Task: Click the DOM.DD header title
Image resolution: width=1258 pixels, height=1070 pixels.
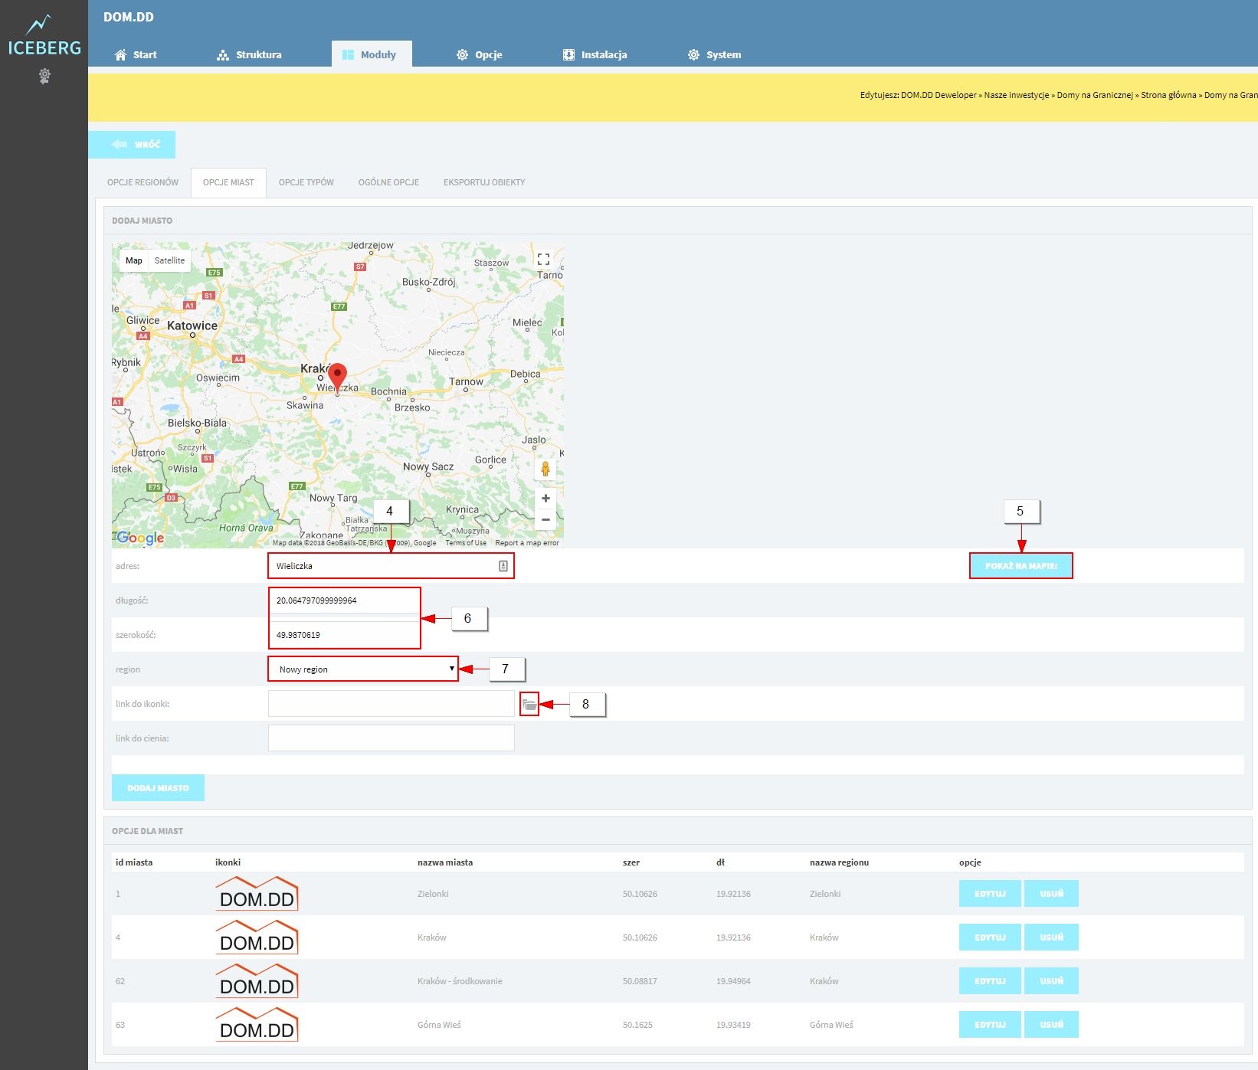Action: pyautogui.click(x=129, y=17)
